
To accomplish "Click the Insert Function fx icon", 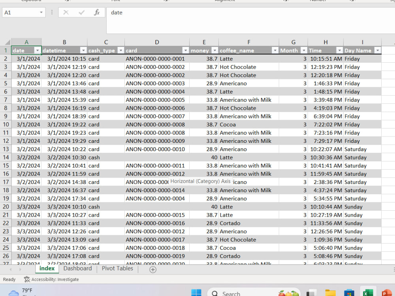I will 97,12.
